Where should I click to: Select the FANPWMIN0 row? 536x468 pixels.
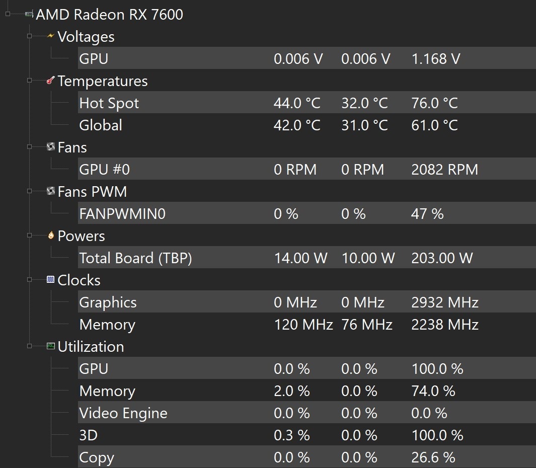click(122, 214)
